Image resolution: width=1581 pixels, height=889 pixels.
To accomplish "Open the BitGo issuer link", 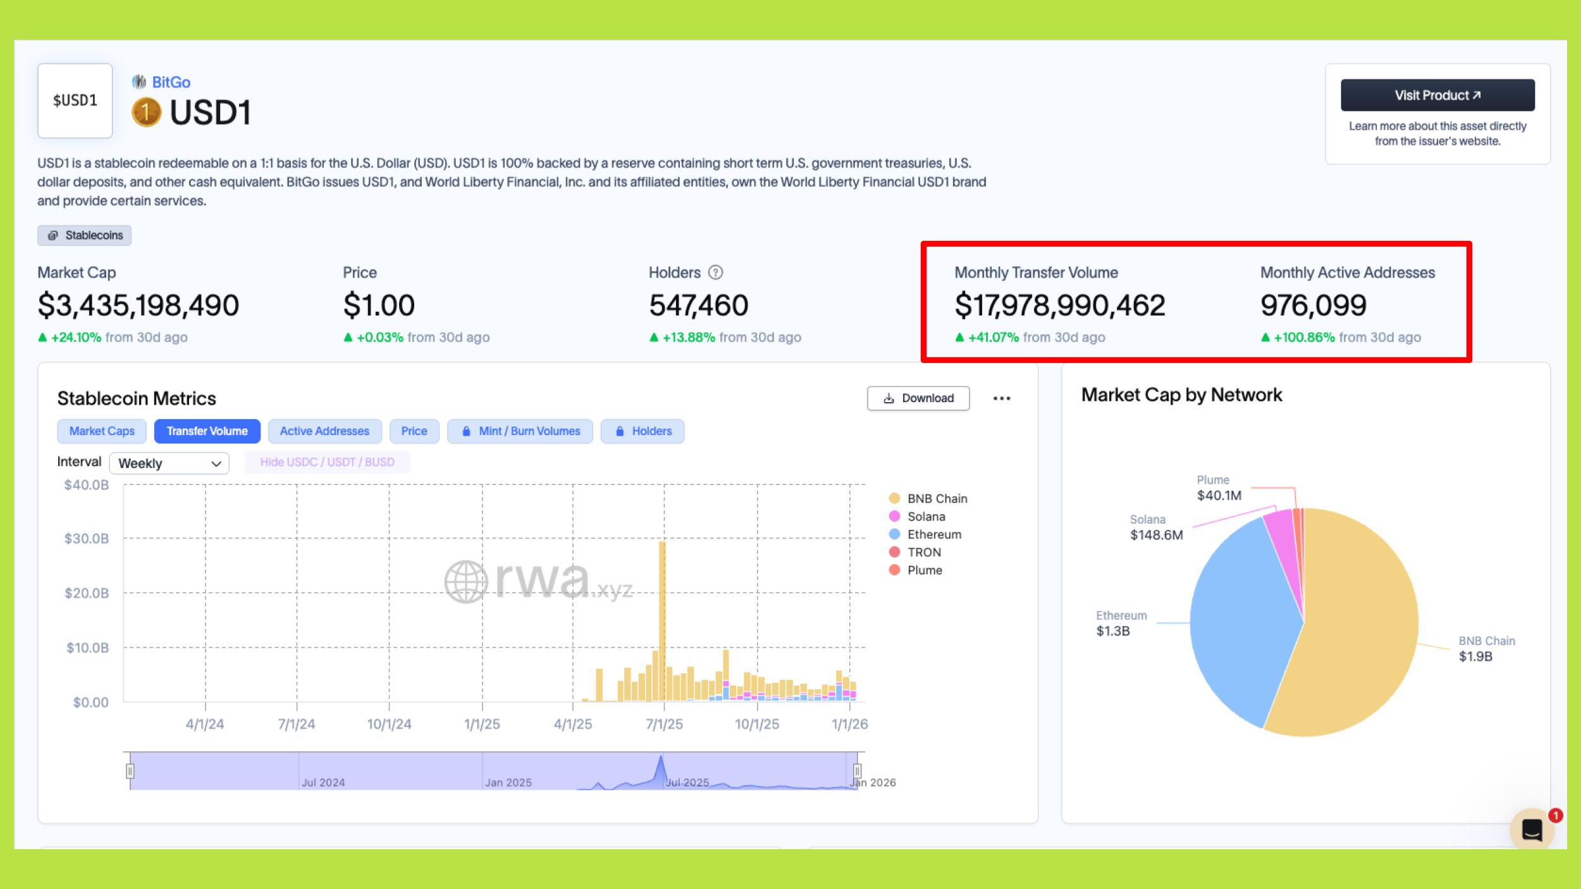I will [x=171, y=82].
